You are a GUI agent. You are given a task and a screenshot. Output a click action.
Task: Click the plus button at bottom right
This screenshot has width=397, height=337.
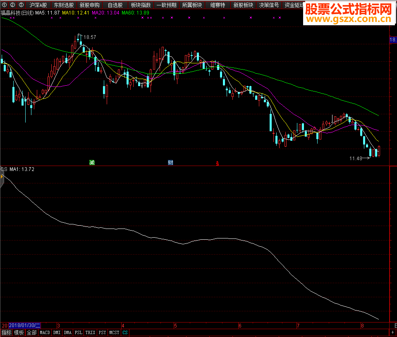[392, 332]
